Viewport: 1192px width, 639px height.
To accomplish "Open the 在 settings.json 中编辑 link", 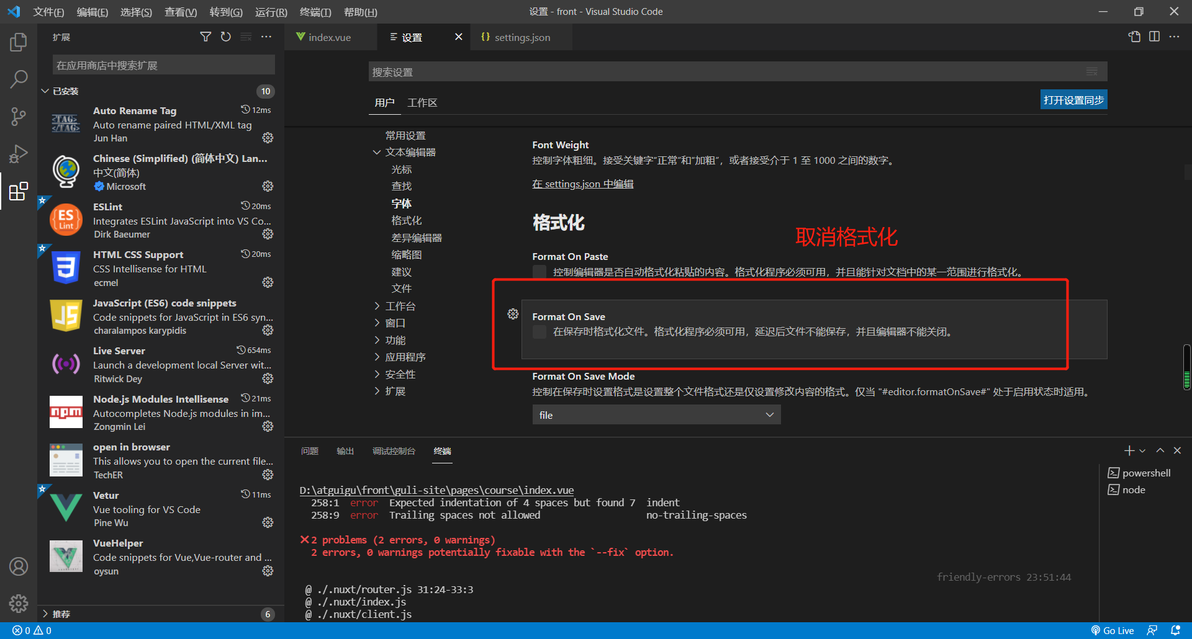I will (582, 184).
